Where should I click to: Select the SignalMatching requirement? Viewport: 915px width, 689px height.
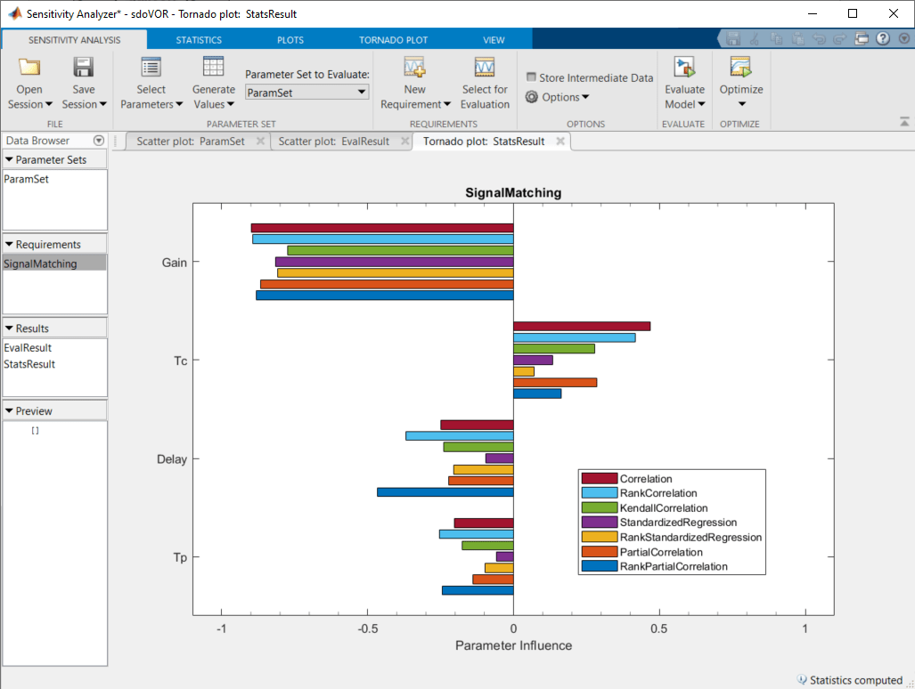39,263
